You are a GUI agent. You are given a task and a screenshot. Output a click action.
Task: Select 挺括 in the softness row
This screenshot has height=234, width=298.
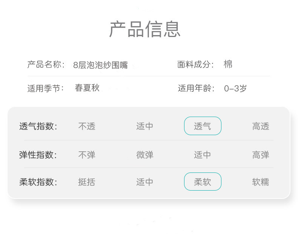tap(87, 182)
